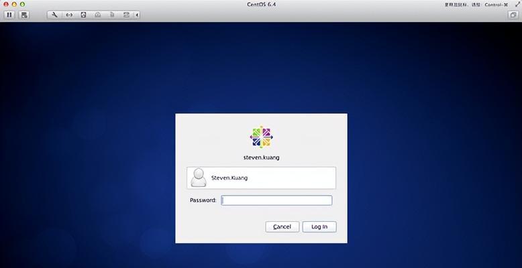
Task: Click the Log In button
Action: (319, 226)
